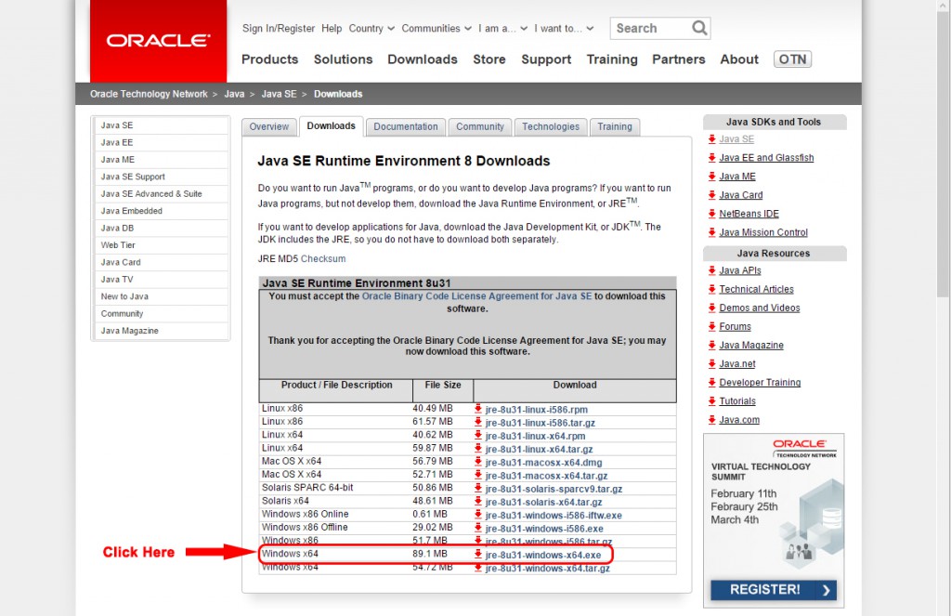Click the jre-8u31-windows-x64.tar.gz download link
The image size is (951, 616).
[548, 568]
